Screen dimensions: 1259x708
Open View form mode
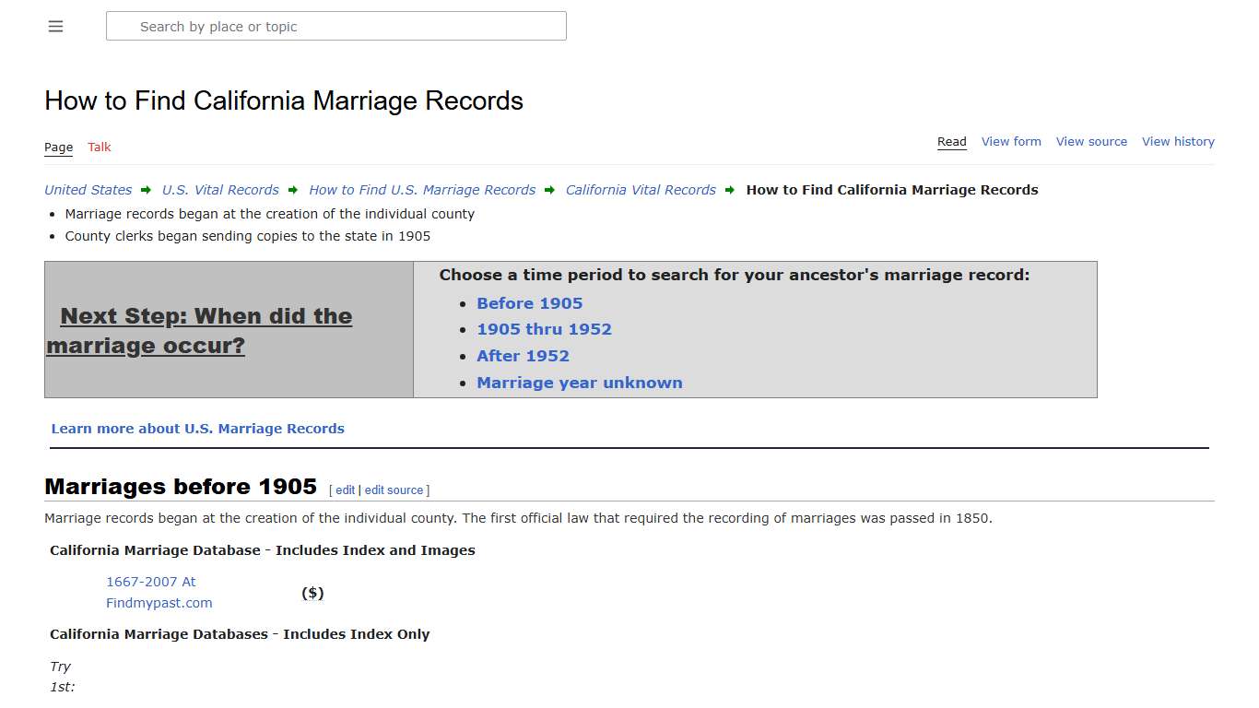pos(1011,141)
